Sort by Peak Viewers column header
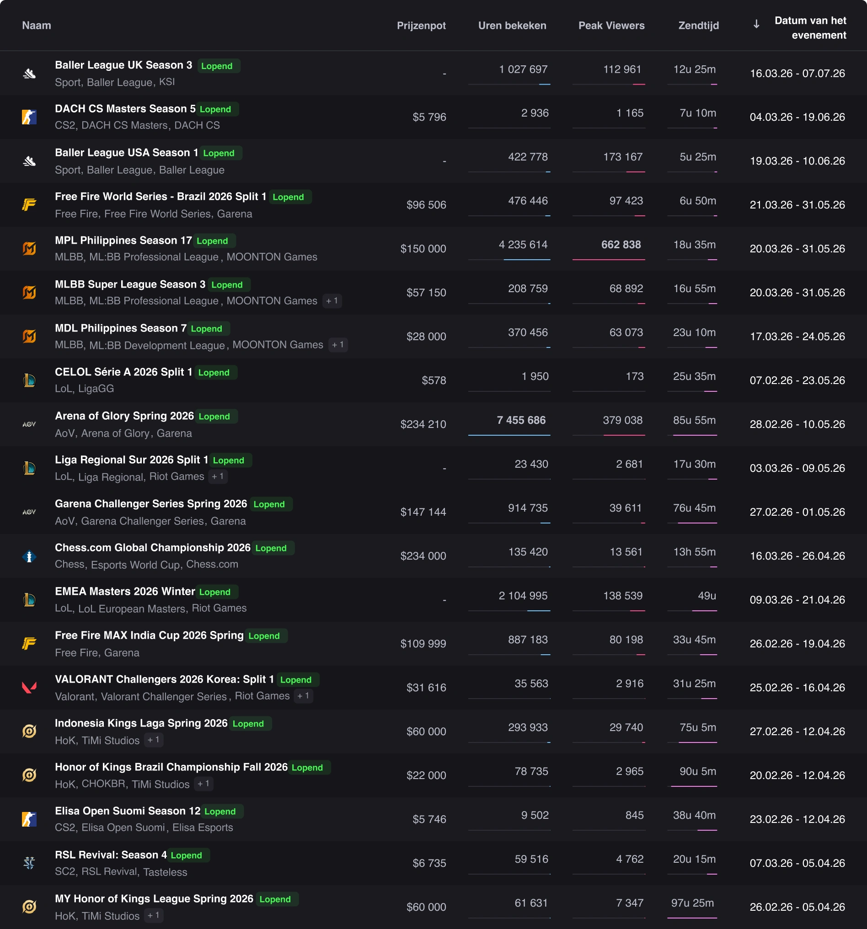The height and width of the screenshot is (929, 867). (x=611, y=25)
